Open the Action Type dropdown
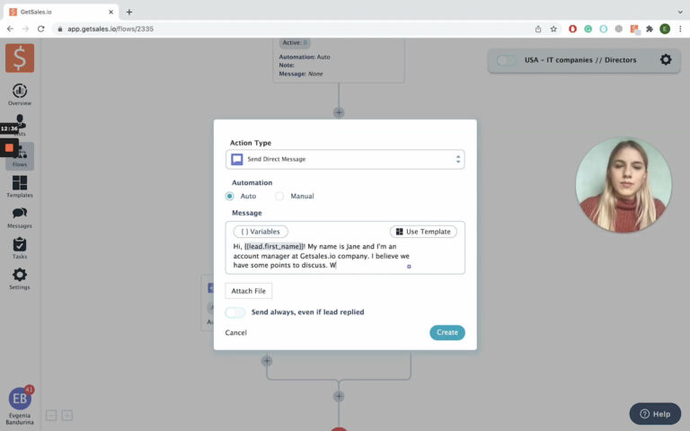 [x=345, y=159]
